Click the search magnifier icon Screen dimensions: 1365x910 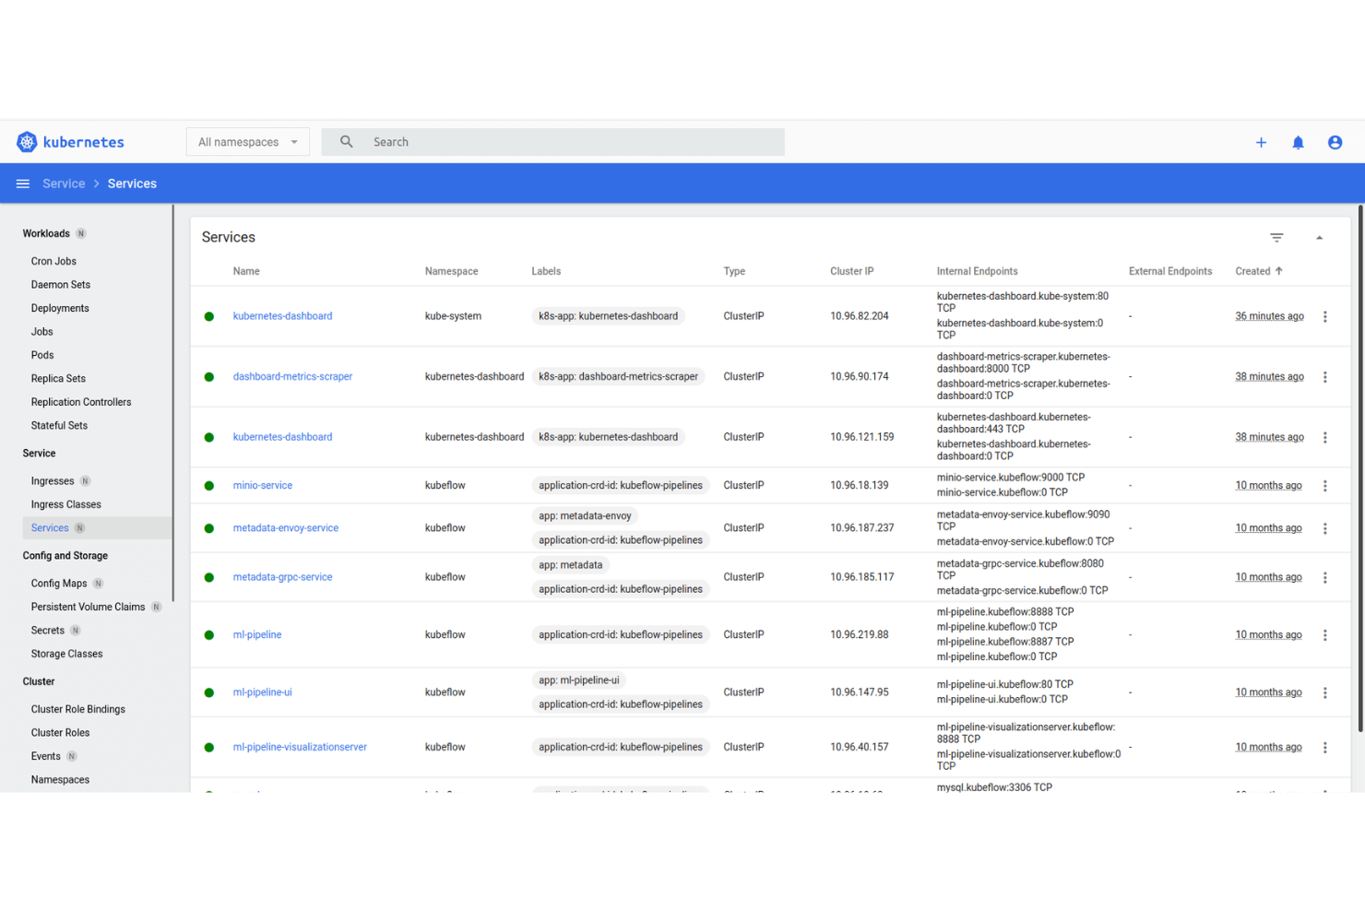(345, 141)
